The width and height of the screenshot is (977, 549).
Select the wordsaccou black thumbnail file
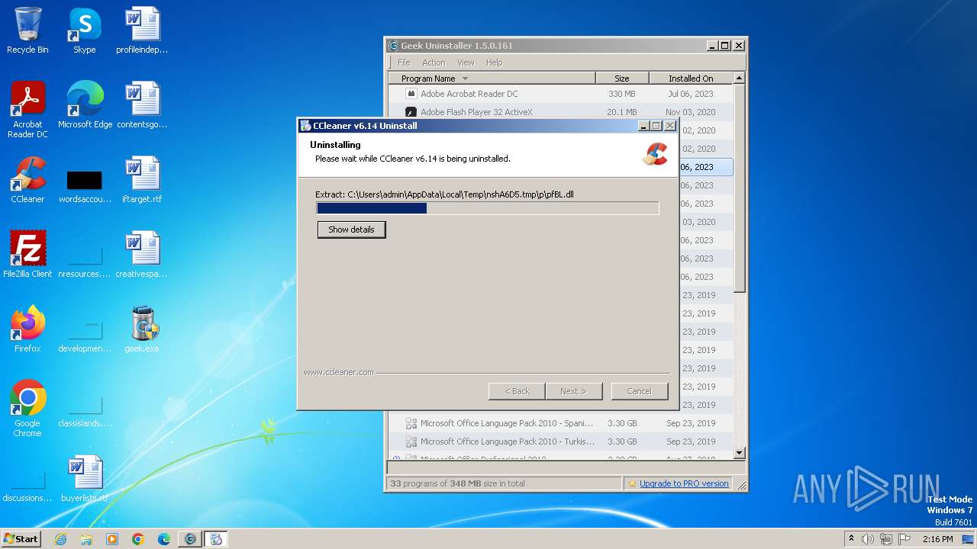85,187
